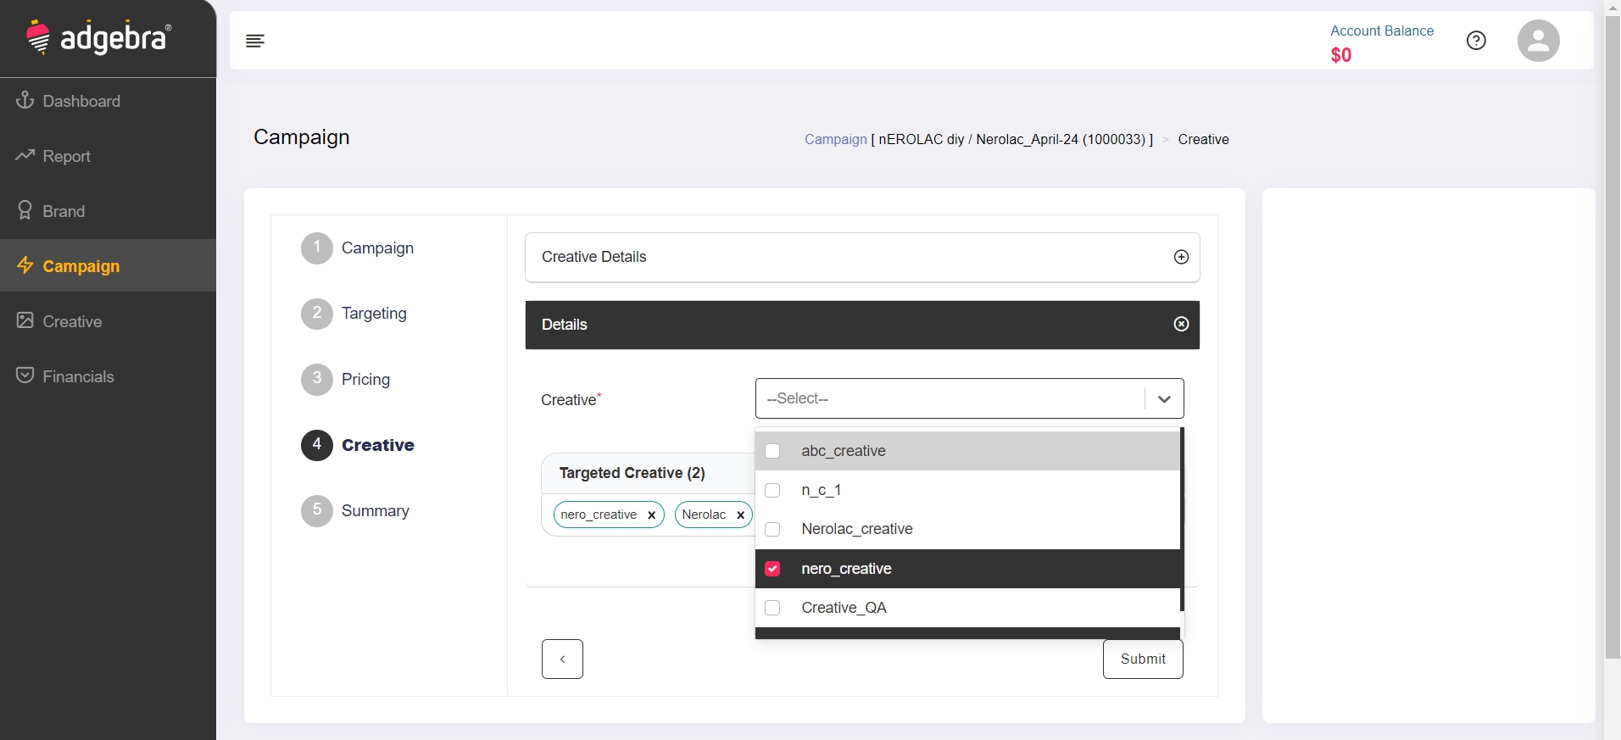
Task: Click the Campaign breadcrumb link
Action: (x=835, y=140)
